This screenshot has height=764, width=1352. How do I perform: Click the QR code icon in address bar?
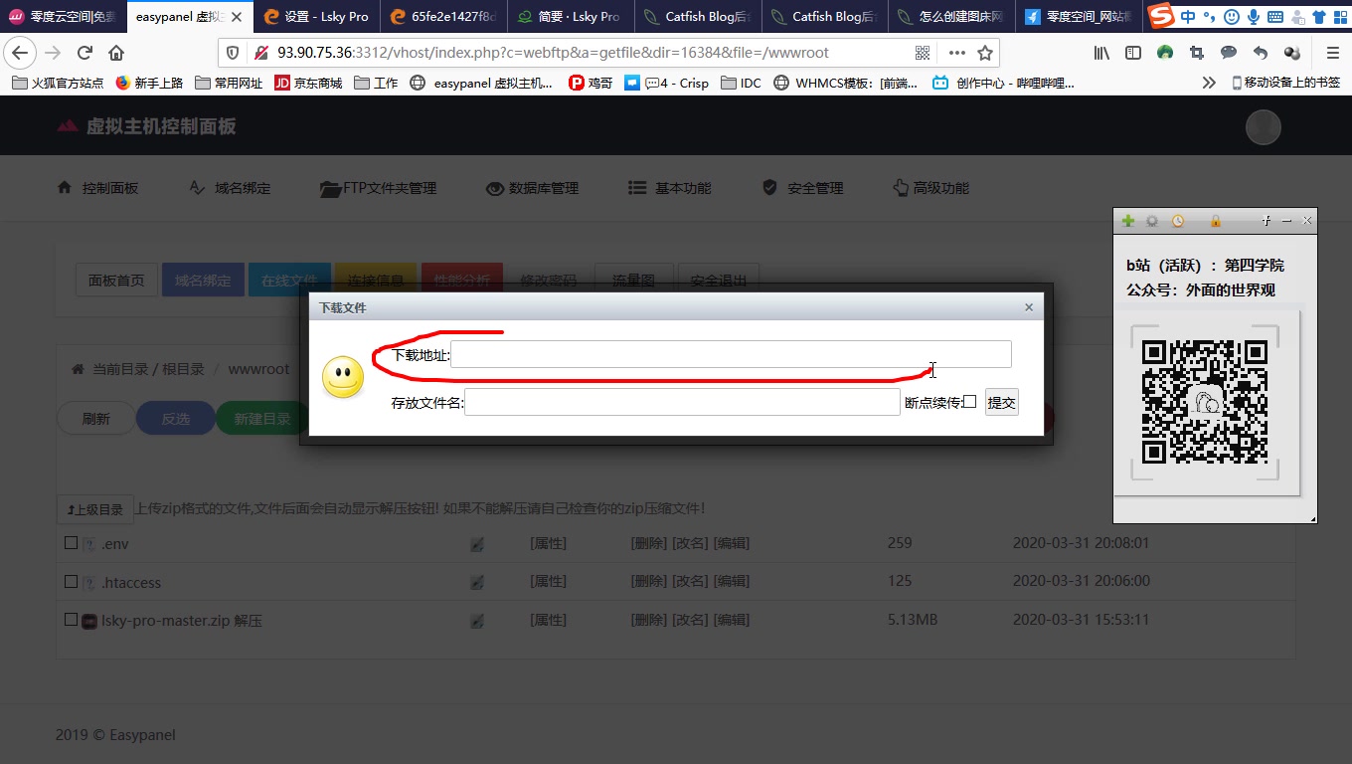point(924,53)
